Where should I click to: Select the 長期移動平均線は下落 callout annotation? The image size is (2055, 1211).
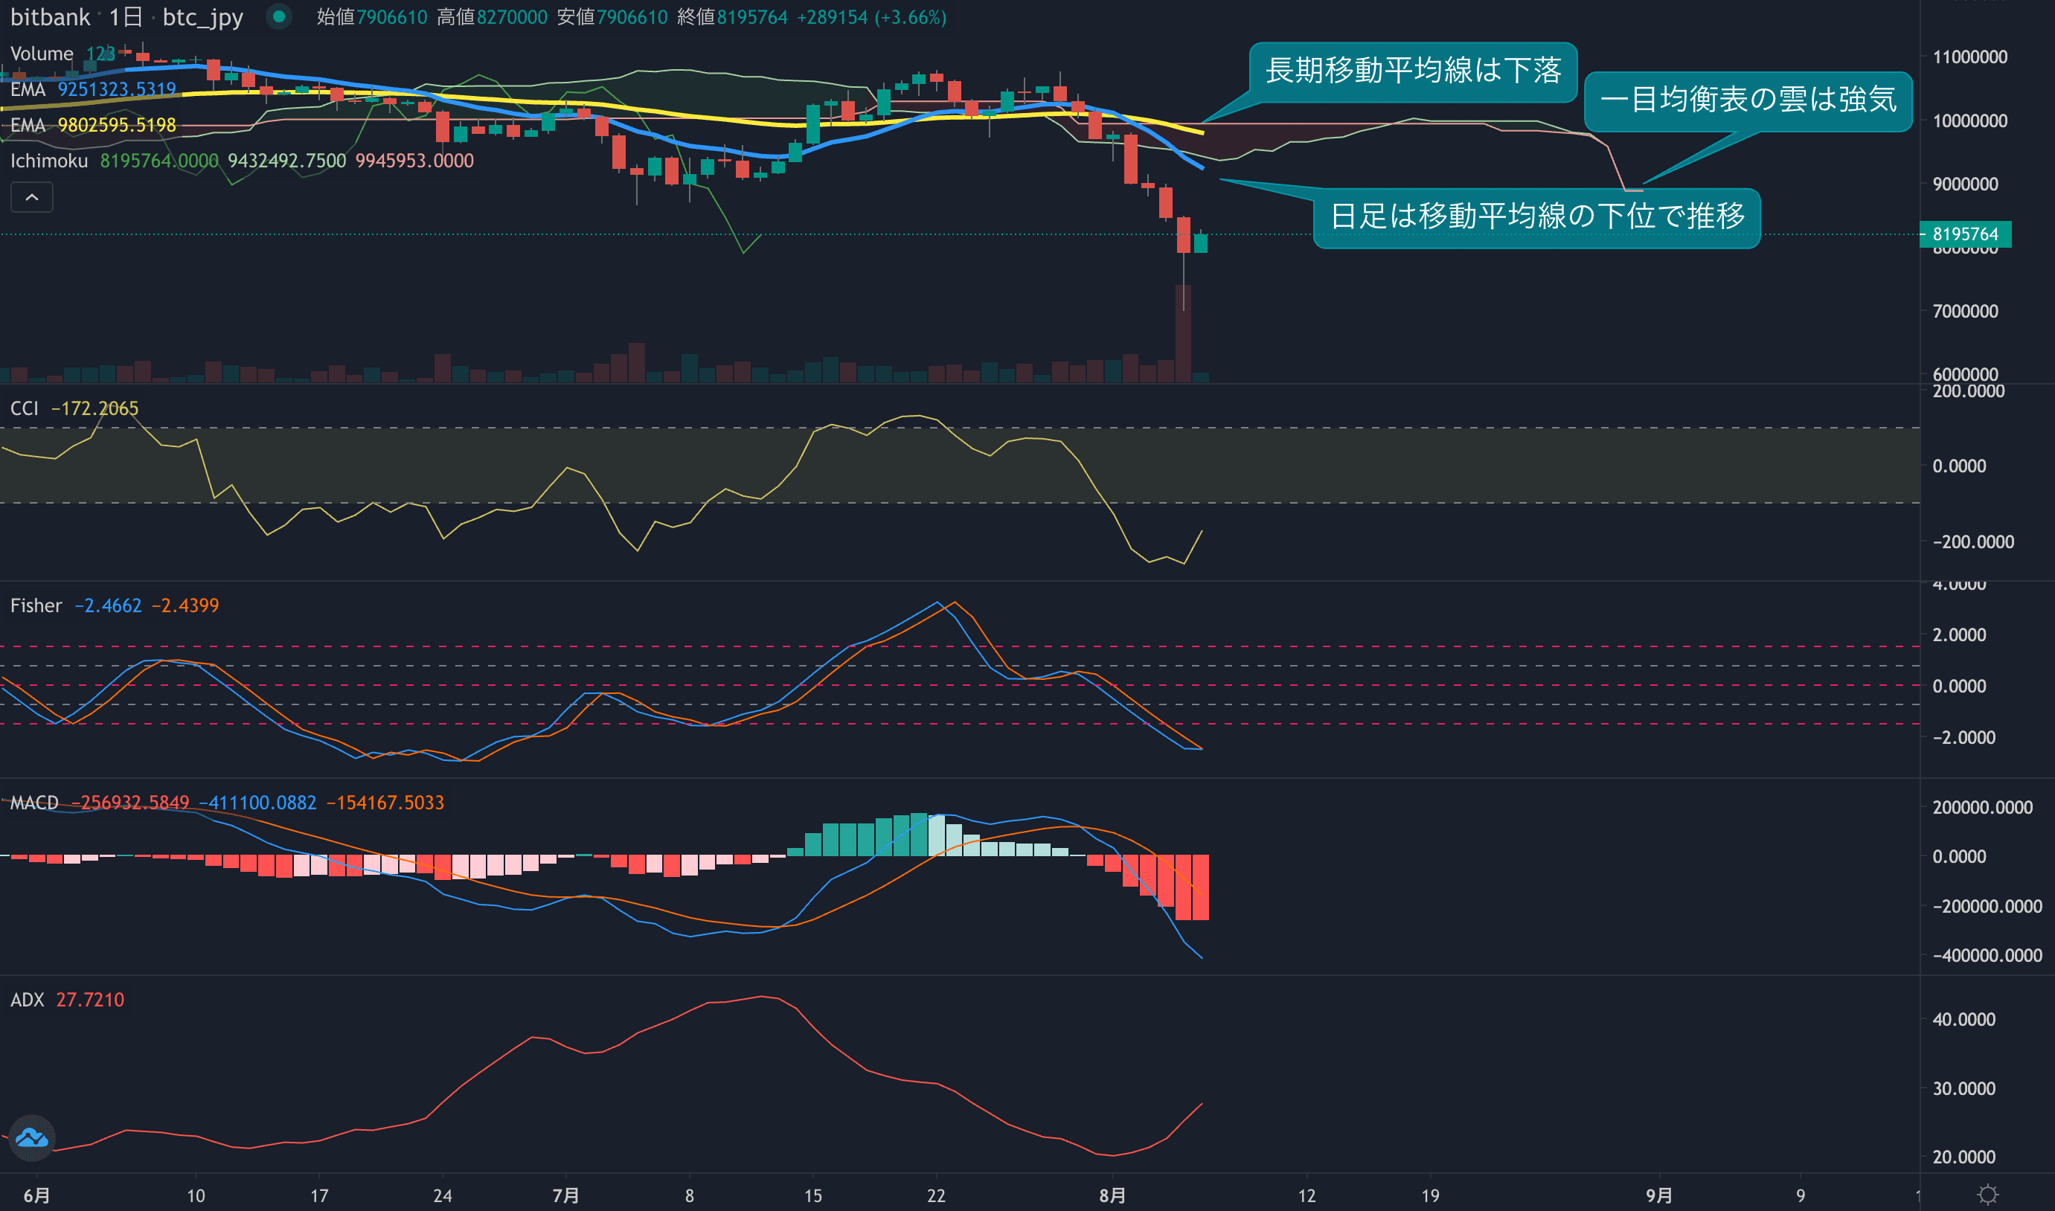tap(1413, 71)
